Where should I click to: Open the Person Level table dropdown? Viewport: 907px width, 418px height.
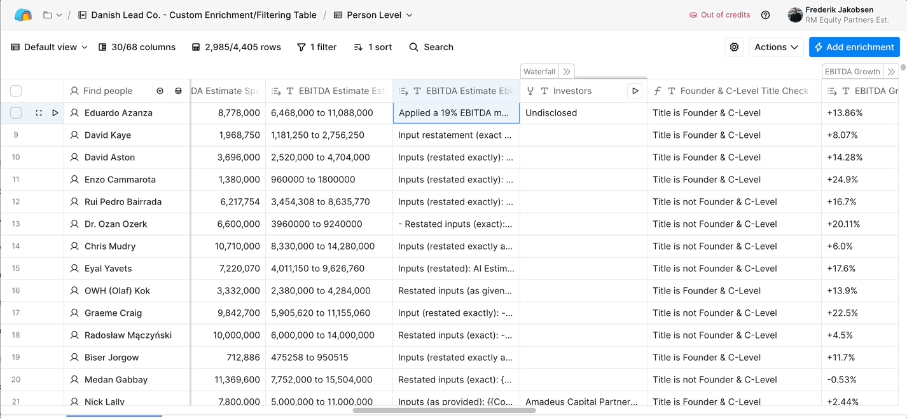[x=373, y=15]
